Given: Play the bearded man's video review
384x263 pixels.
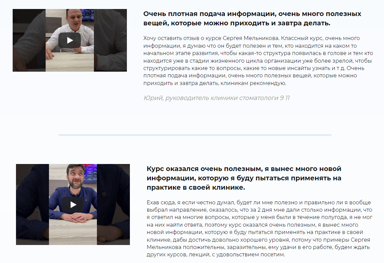Looking at the screenshot, I should [x=73, y=205].
